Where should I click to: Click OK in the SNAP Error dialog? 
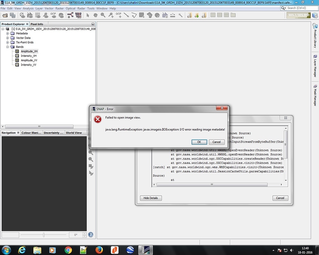point(199,142)
